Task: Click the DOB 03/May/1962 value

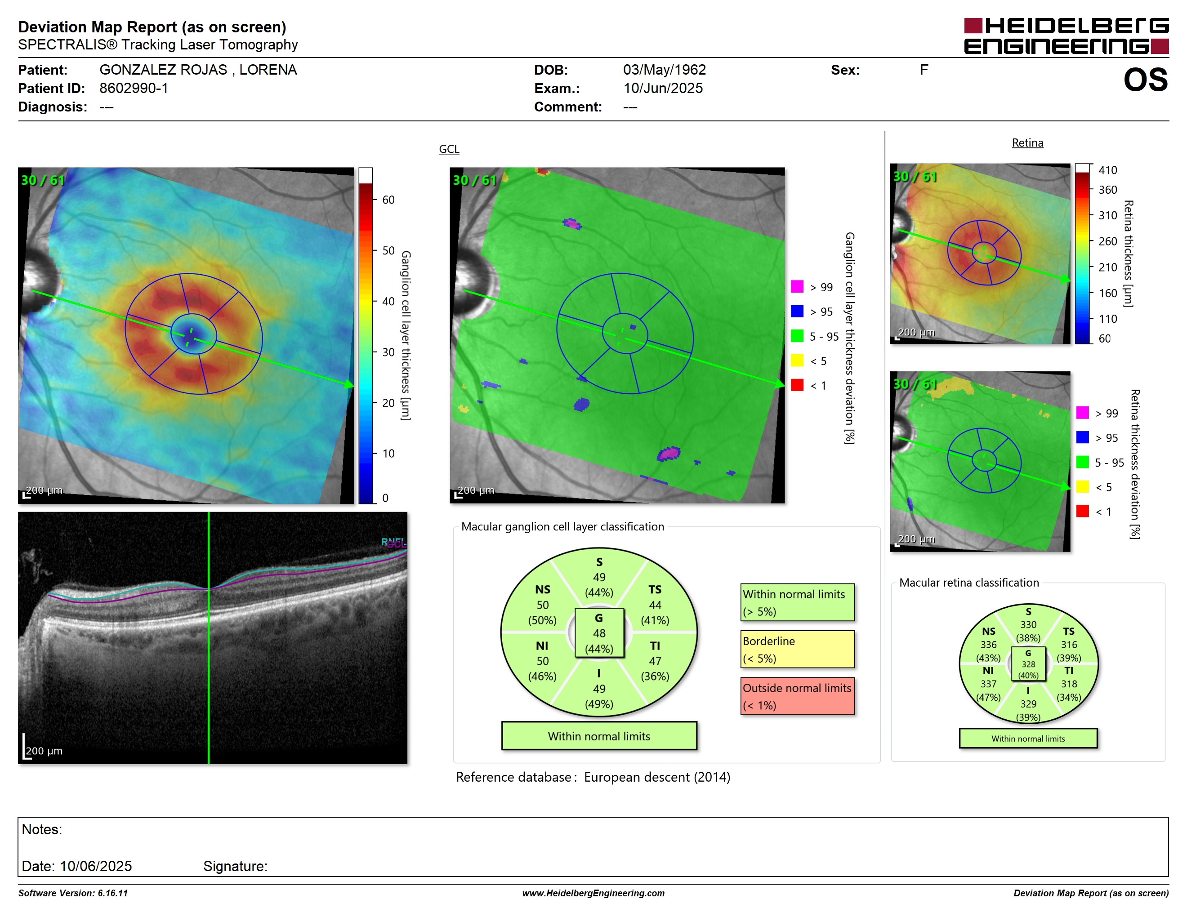Action: (x=664, y=70)
